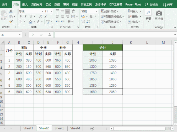Viewport: 177px width, 132px height.
Task: Increase indent in alignment group
Action: pos(63,21)
